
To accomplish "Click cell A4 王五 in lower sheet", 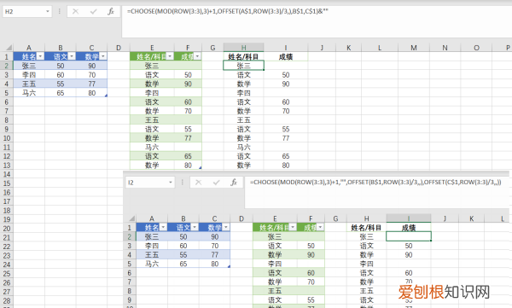I will [152, 255].
